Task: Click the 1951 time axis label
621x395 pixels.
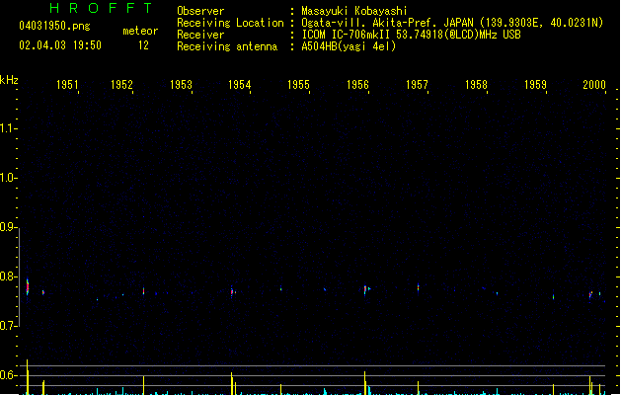Action: pos(67,84)
